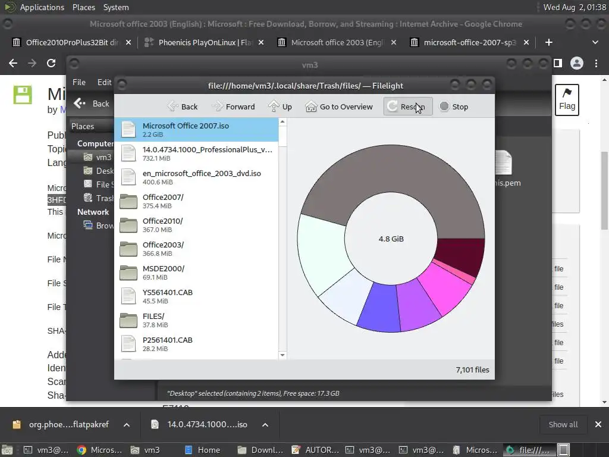
Task: Expand options for 14.0.4734.1000 iso download
Action: (x=265, y=425)
